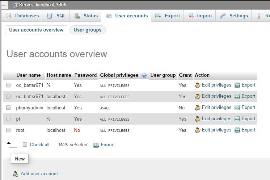Click the Settings wrench icon
270x180 pixels.
pos(223,16)
